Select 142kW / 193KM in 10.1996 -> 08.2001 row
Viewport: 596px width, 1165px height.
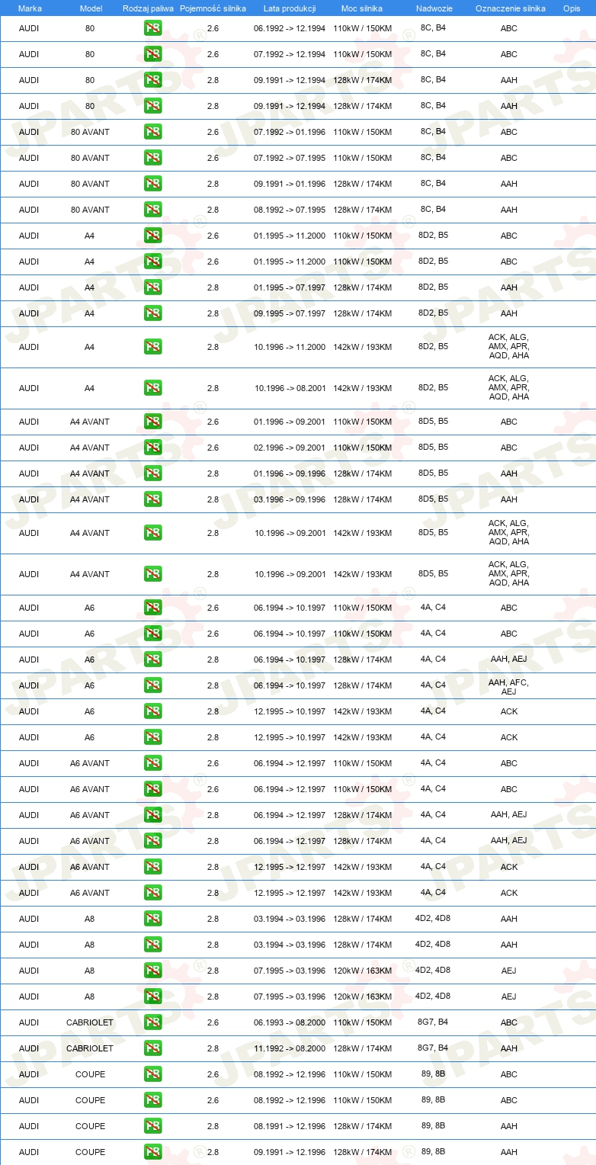click(x=363, y=388)
